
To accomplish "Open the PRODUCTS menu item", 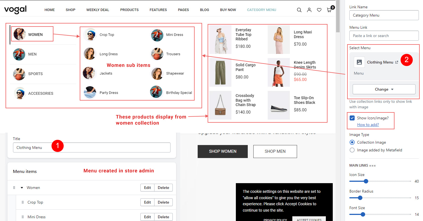I will (129, 10).
